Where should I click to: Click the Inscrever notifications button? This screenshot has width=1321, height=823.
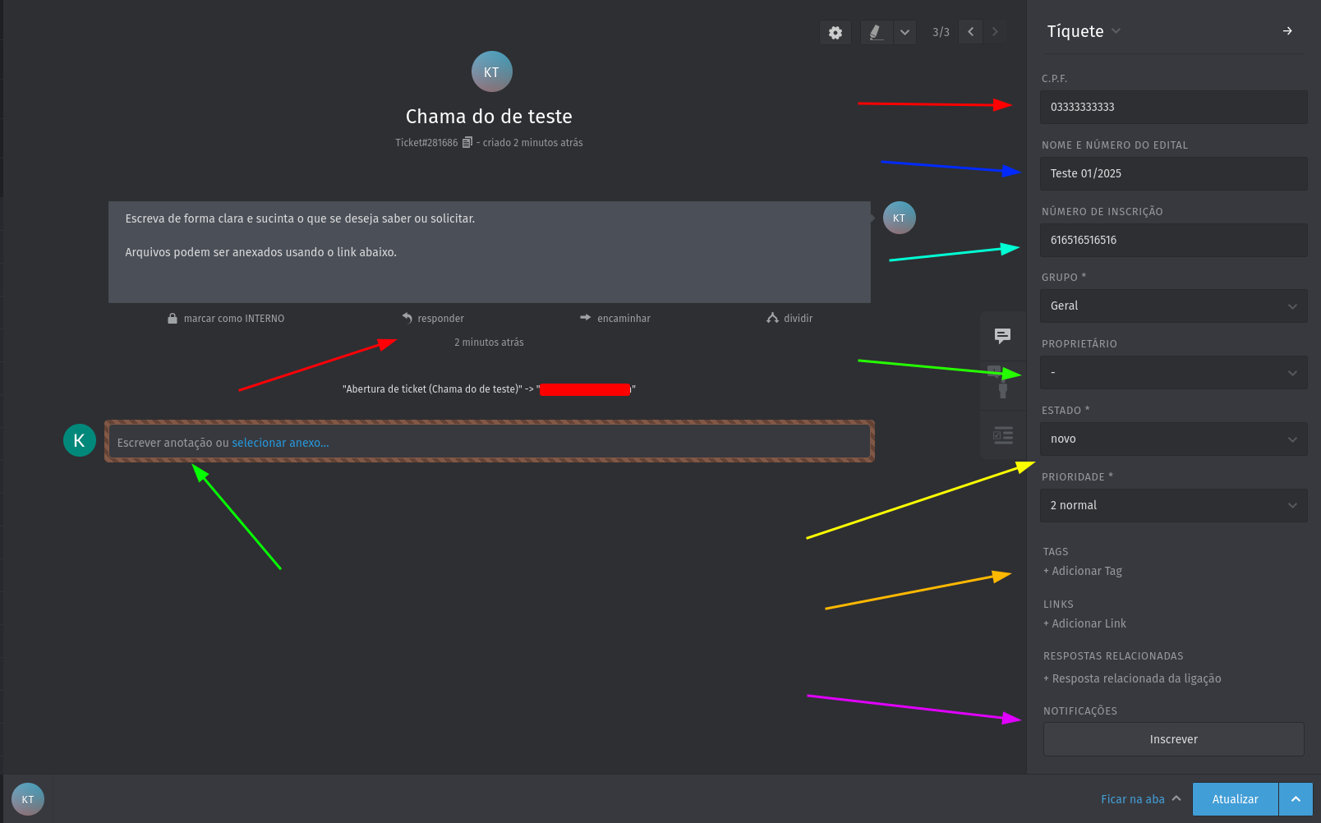1173,739
